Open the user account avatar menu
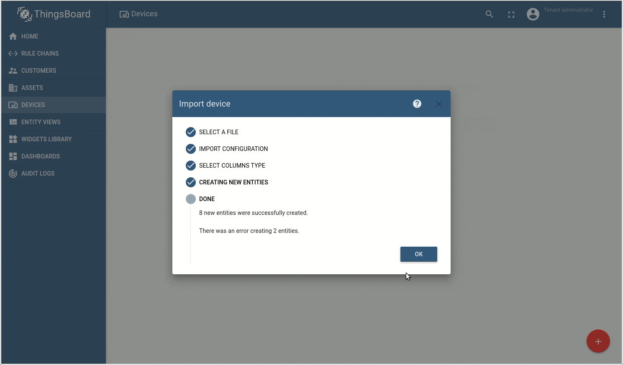The height and width of the screenshot is (365, 623). tap(533, 14)
